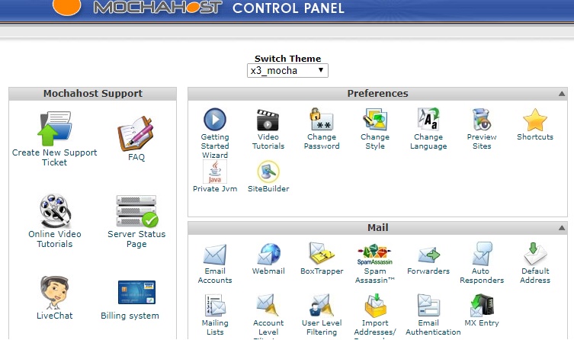
Task: Open the Webmail globe icon
Action: (x=268, y=254)
